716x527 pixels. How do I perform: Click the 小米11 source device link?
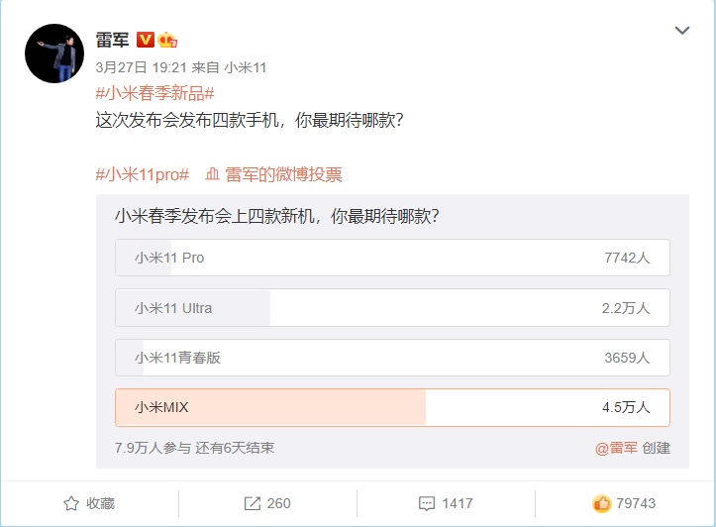coord(245,67)
